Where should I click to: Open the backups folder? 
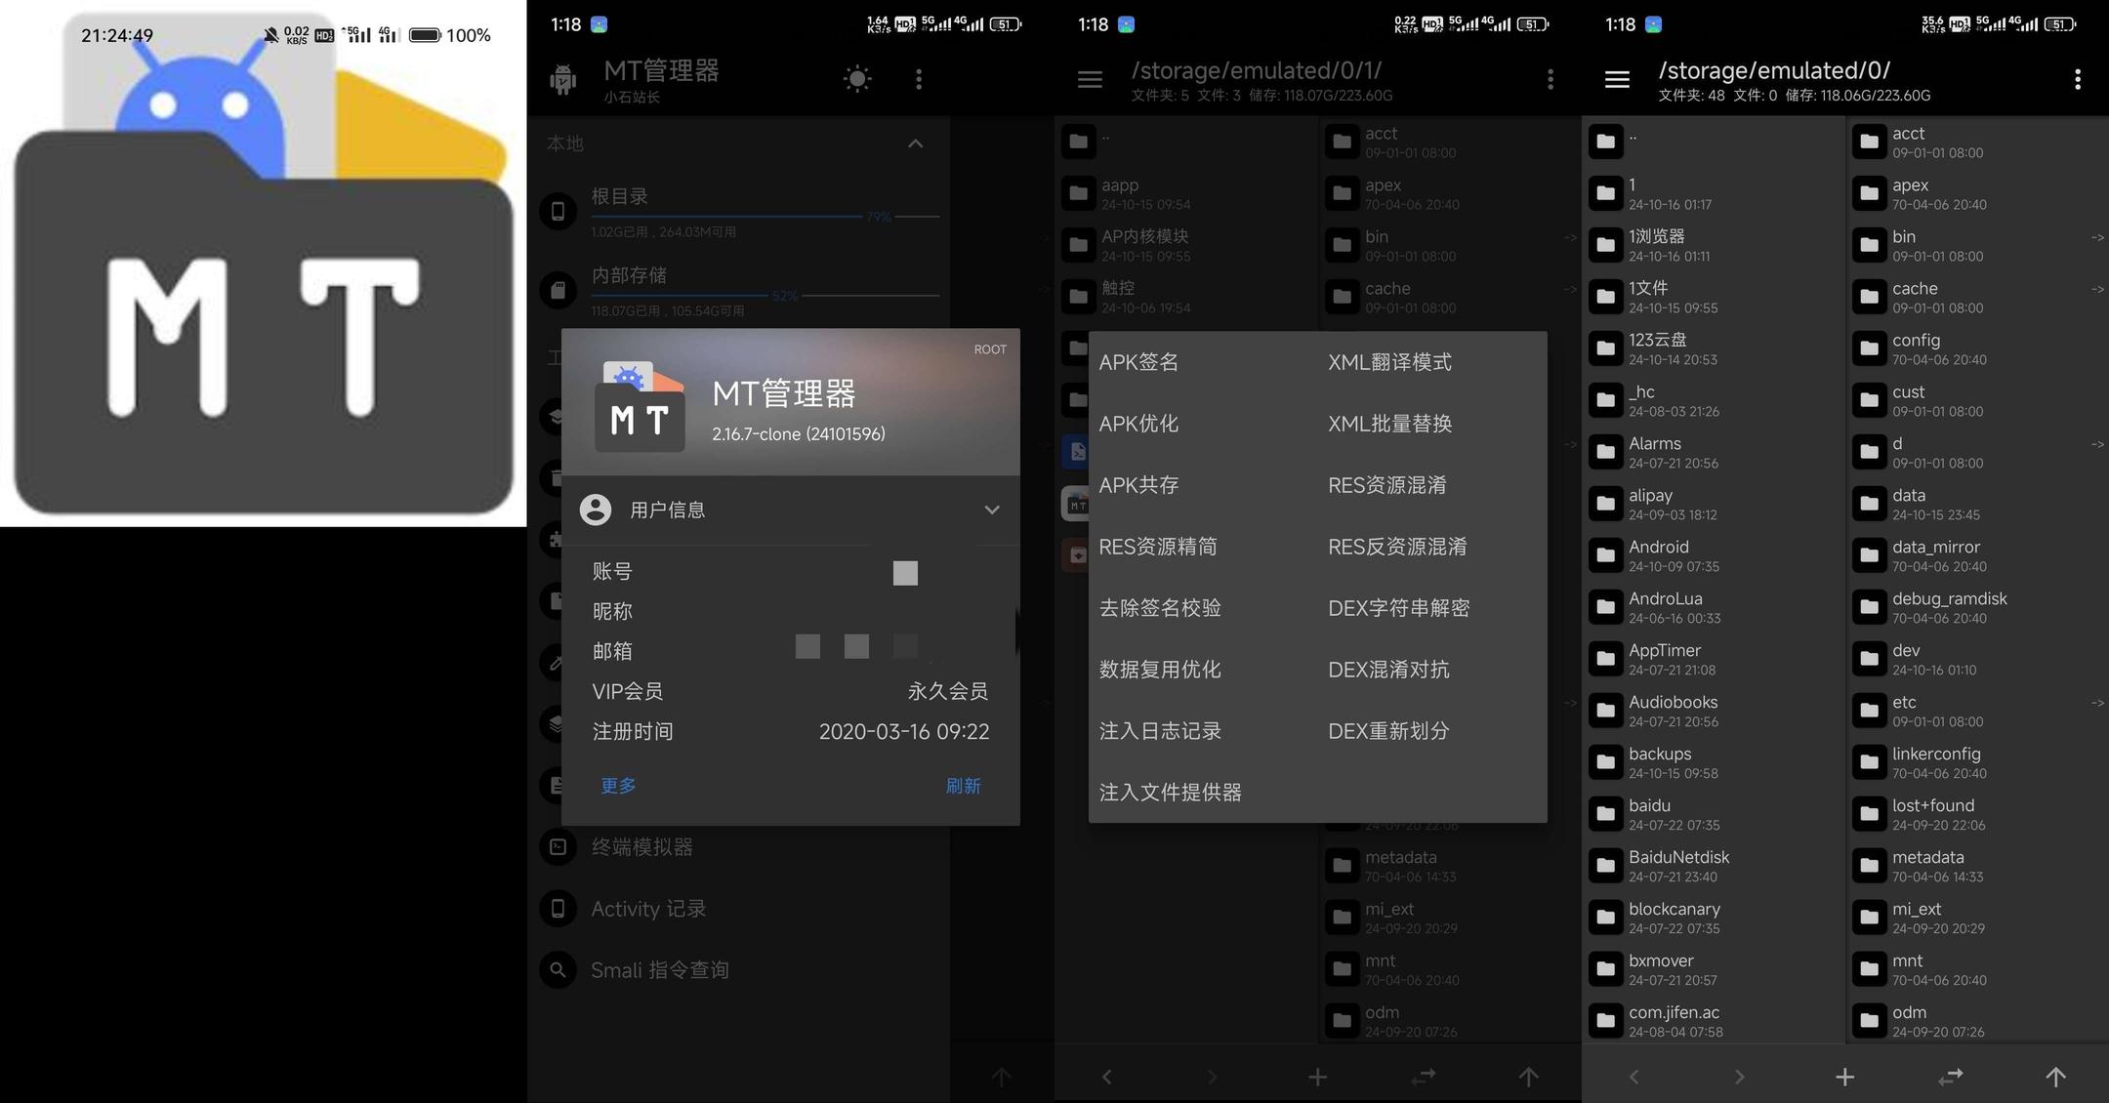[1714, 762]
